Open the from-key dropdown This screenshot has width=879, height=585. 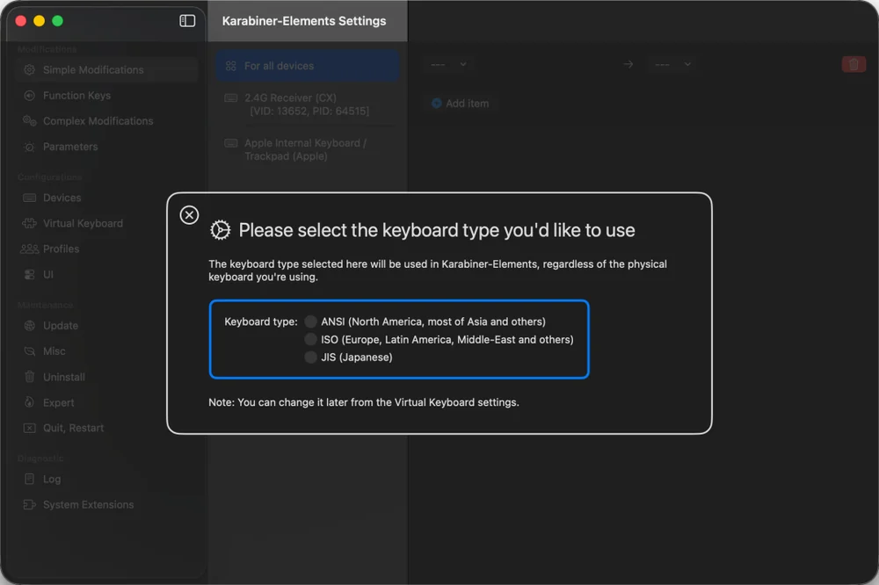tap(448, 64)
